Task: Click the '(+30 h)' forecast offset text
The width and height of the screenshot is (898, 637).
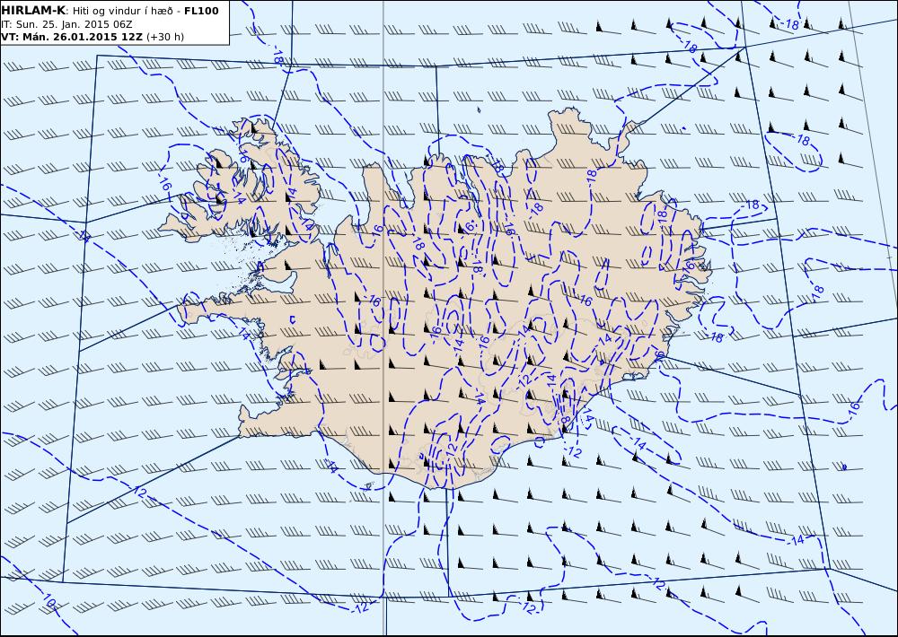Action: coord(165,37)
